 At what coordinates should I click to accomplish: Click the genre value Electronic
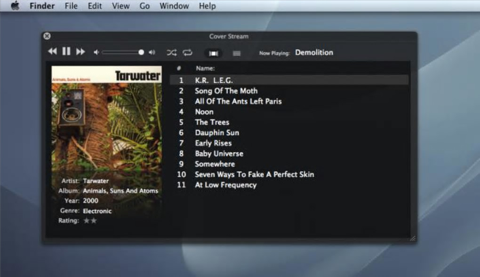click(97, 211)
